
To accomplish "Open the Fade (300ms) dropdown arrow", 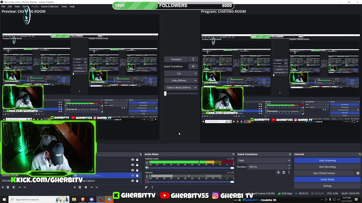I will pos(195,80).
